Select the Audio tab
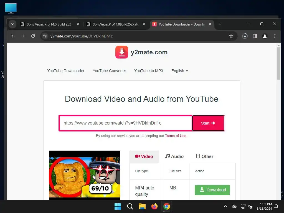 [174, 156]
